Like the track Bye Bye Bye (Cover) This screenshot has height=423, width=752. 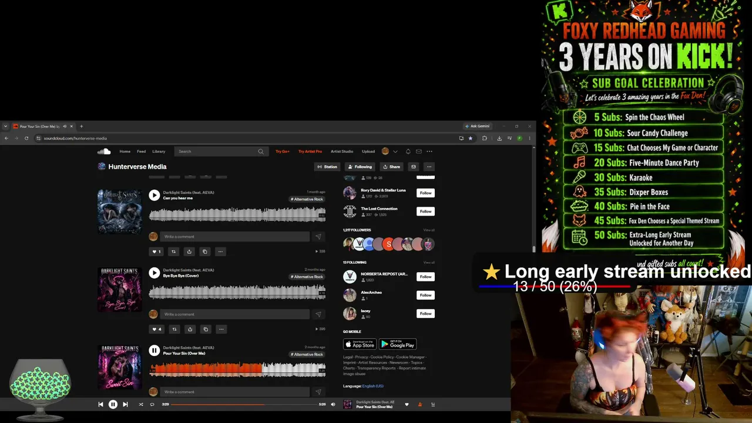(x=157, y=329)
